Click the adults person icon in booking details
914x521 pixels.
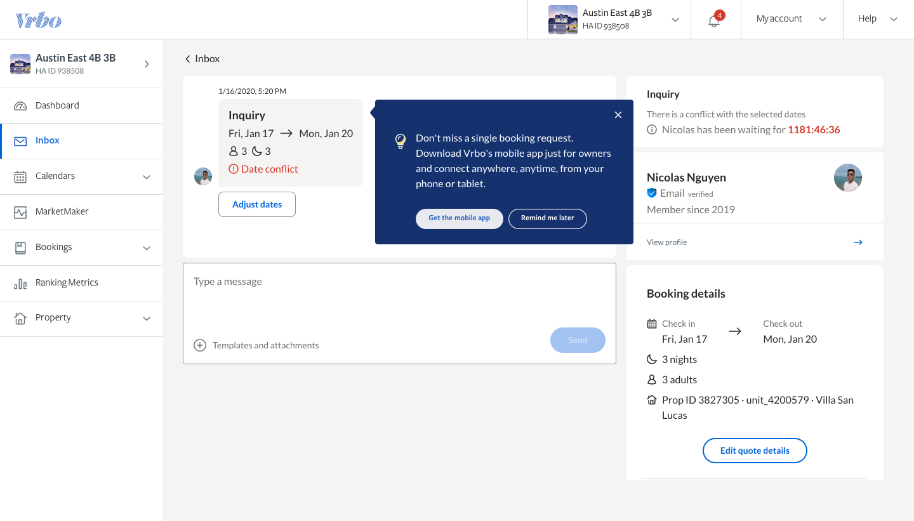point(652,379)
